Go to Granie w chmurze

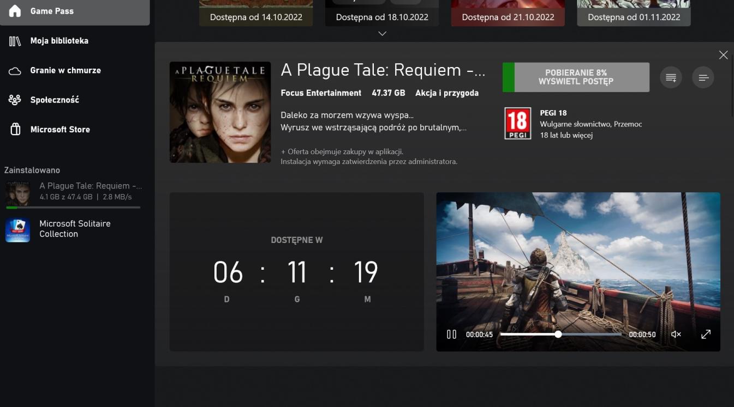[65, 70]
